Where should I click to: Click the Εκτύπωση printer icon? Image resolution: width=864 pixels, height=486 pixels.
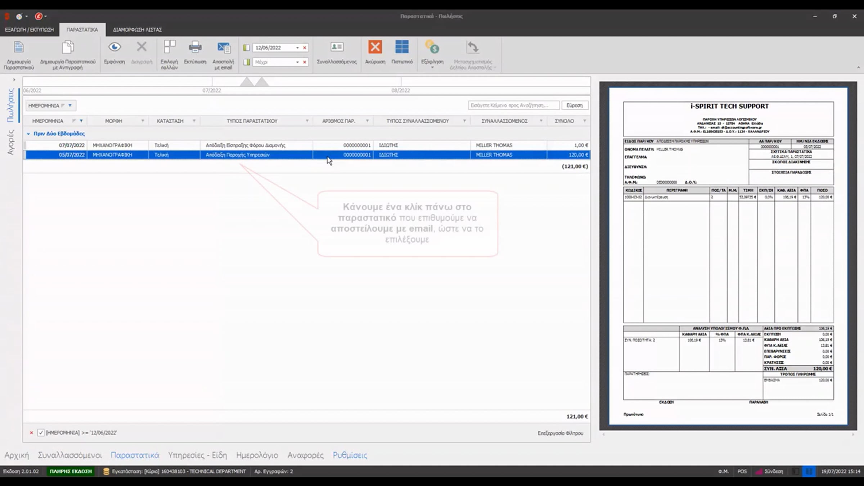tap(195, 47)
